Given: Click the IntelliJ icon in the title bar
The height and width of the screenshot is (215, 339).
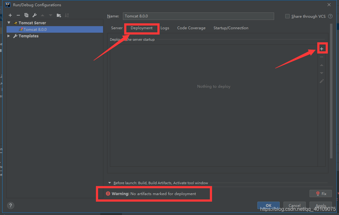Looking at the screenshot, I should [x=7, y=5].
